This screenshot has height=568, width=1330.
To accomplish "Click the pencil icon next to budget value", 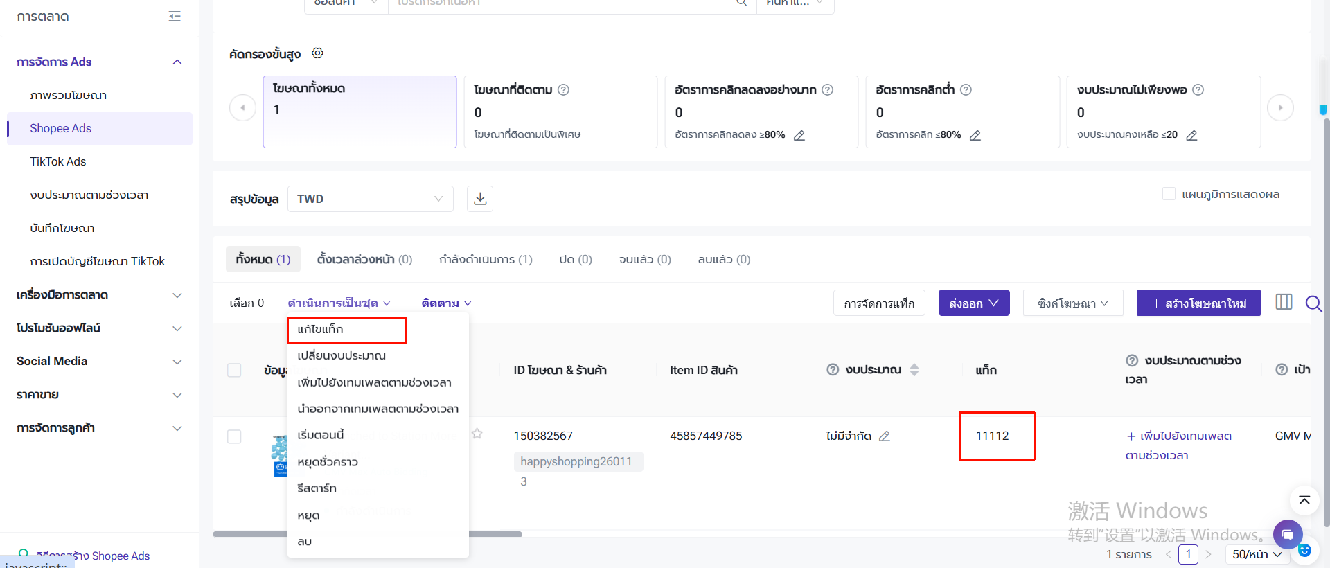I will point(885,436).
